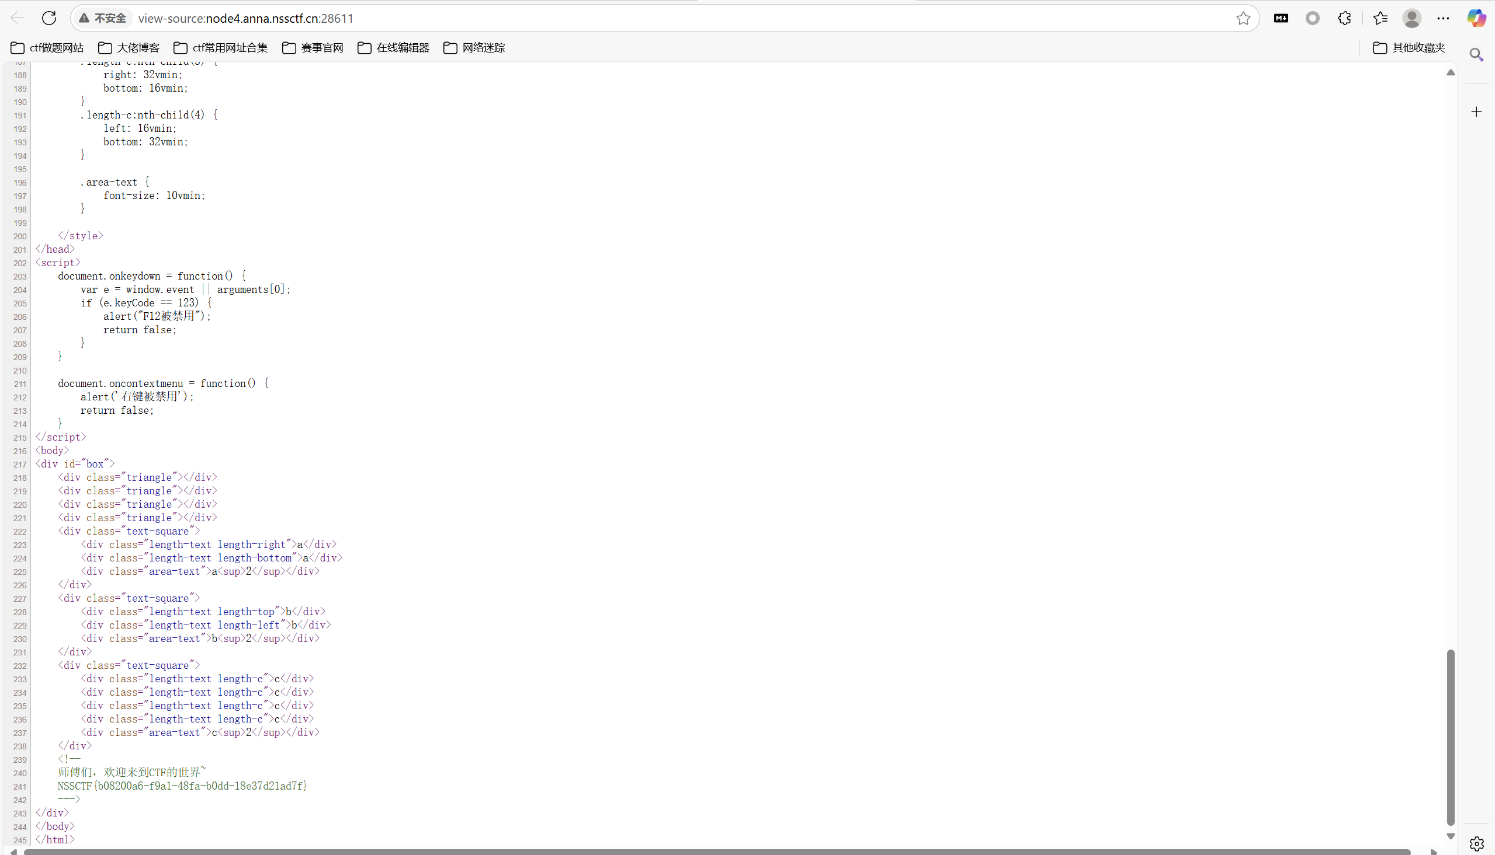1495x855 pixels.
Task: Click the length-right div line
Action: [x=209, y=545]
